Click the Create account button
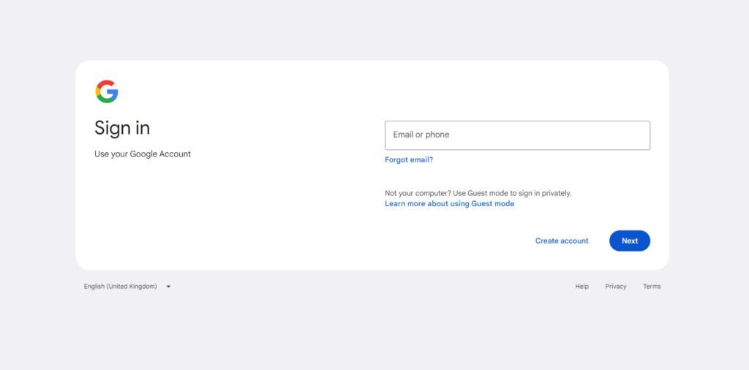 pyautogui.click(x=562, y=241)
